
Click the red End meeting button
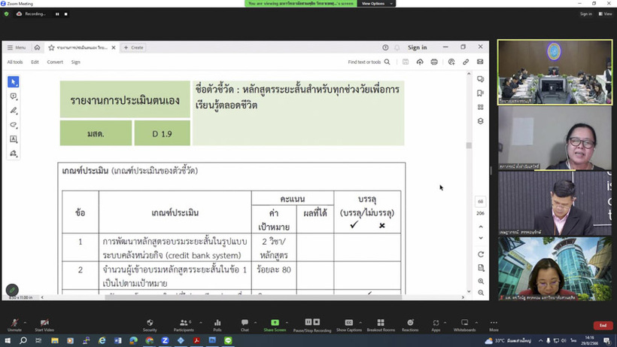pyautogui.click(x=603, y=325)
